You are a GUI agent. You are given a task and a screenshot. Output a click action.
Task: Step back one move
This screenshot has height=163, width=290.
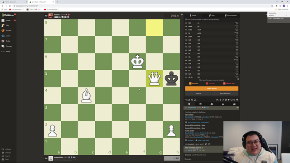click(x=220, y=100)
